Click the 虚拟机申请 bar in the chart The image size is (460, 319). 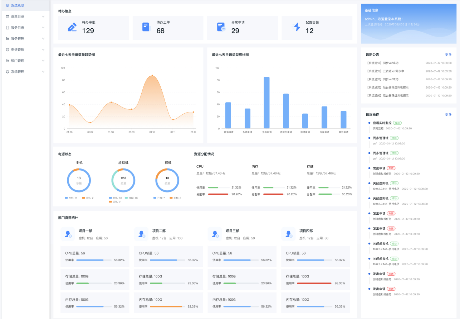[x=286, y=111]
